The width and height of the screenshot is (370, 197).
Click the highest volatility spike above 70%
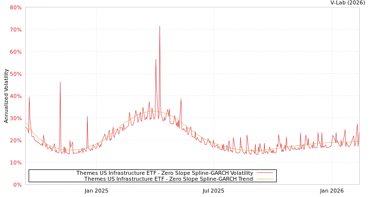[160, 27]
